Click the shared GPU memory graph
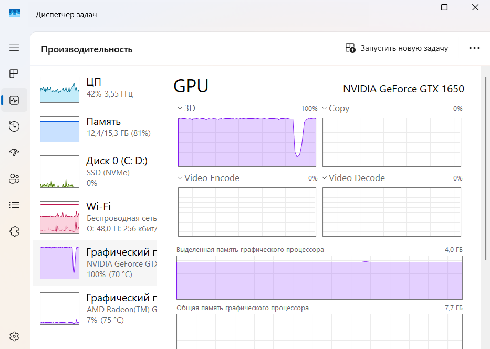490x349 pixels. pos(319,332)
